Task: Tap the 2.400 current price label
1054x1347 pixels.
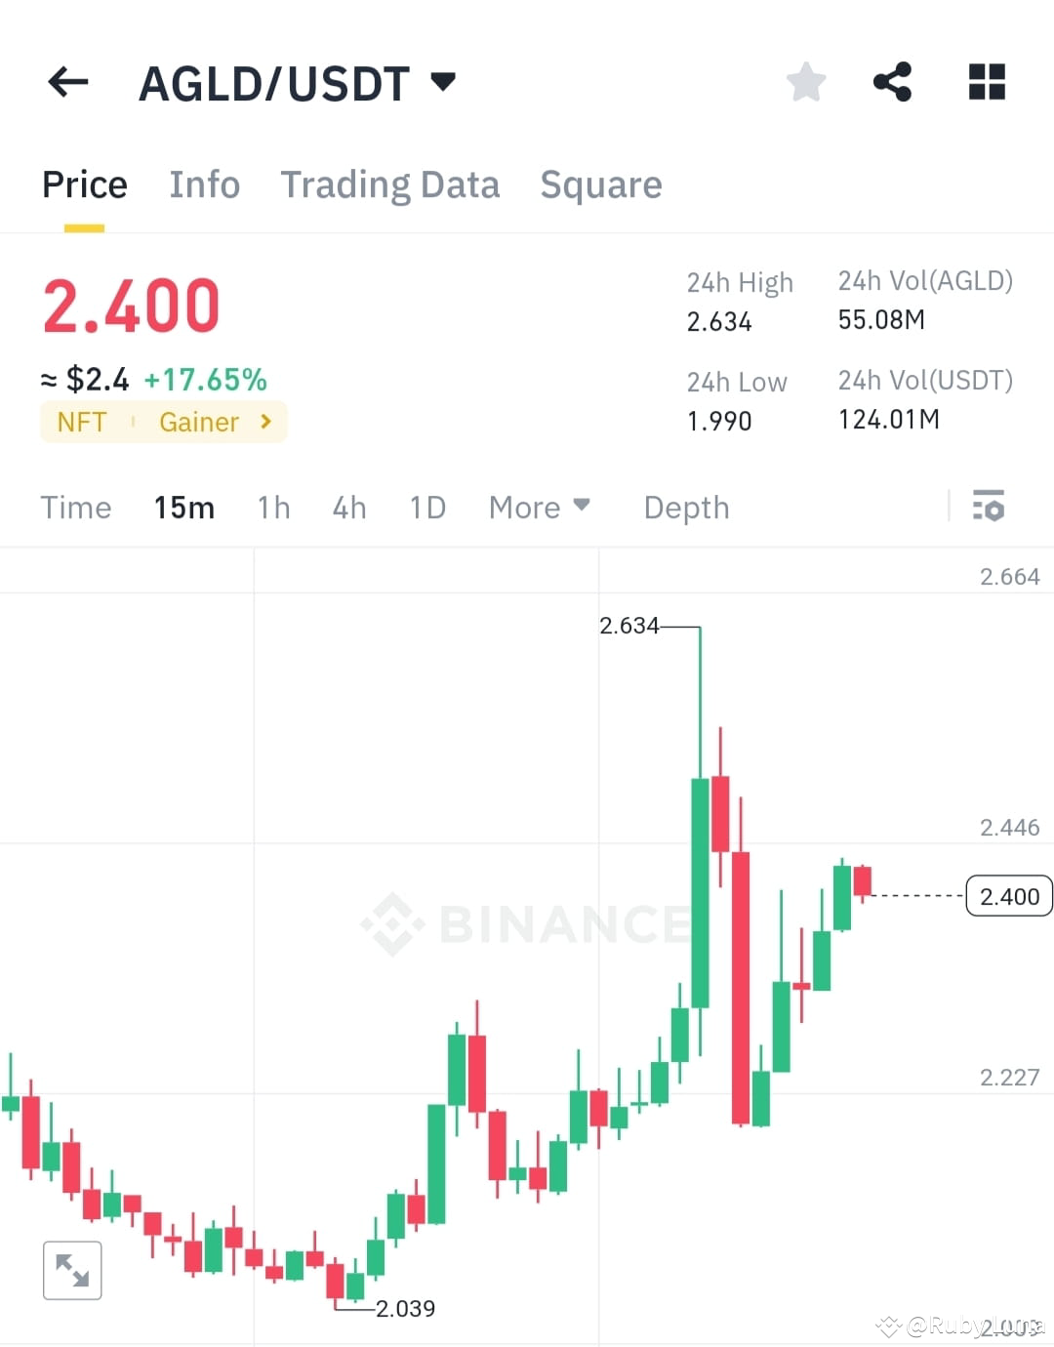Action: (1008, 895)
